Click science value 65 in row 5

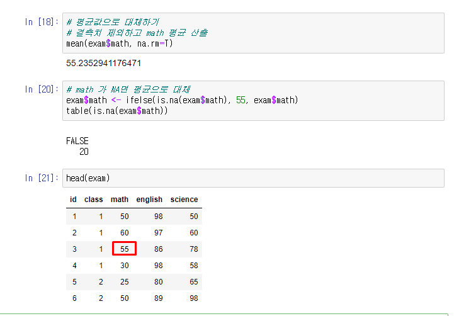[x=194, y=282]
